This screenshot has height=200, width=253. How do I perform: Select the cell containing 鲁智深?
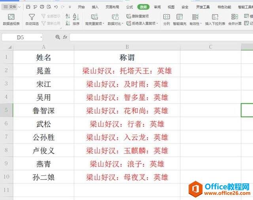[x=43, y=110]
